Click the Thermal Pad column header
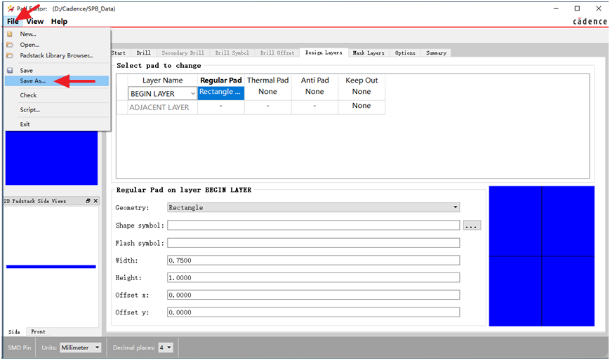Viewport: 610px width, 360px height. [267, 81]
